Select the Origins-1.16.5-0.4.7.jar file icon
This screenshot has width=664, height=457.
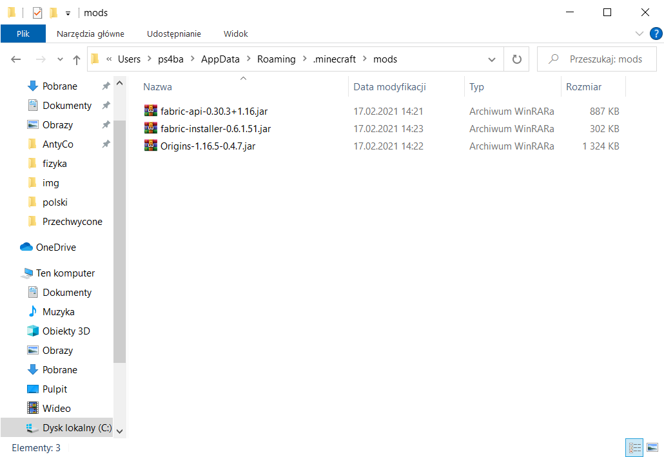coord(151,146)
